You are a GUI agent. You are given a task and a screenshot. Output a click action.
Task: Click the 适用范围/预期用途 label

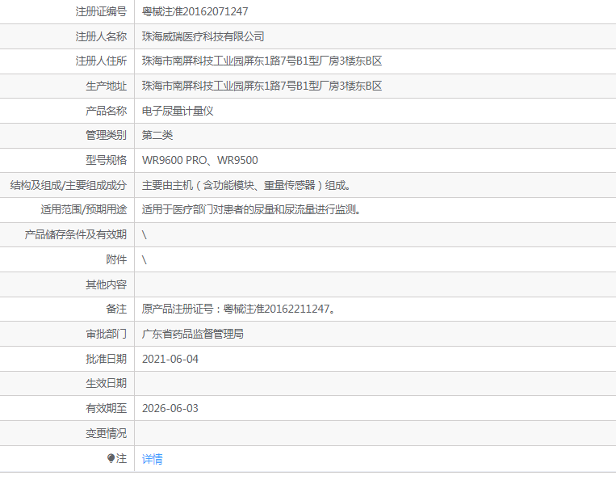point(84,209)
